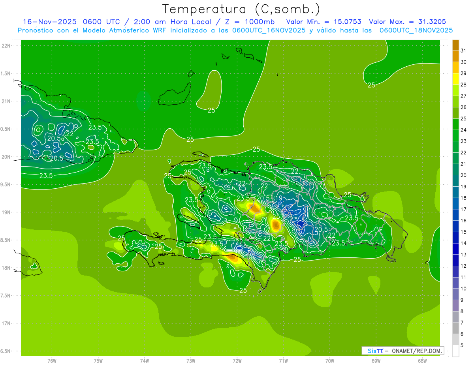Click the number 17 on the color scale
Viewport: 474px width, 366px height.
pyautogui.click(x=463, y=209)
